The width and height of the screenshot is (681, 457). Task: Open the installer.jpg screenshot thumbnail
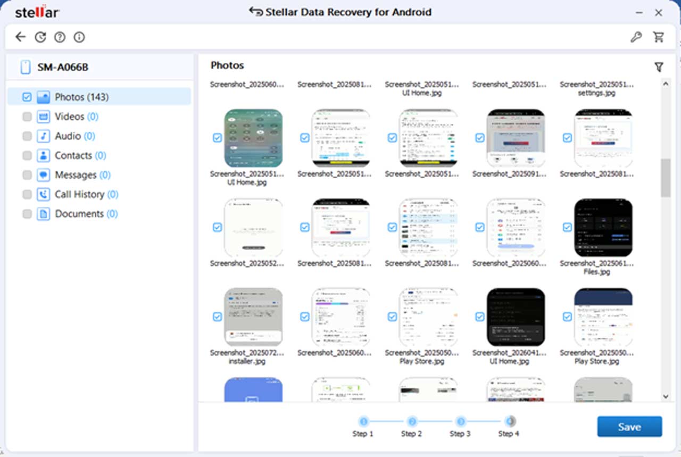(253, 317)
